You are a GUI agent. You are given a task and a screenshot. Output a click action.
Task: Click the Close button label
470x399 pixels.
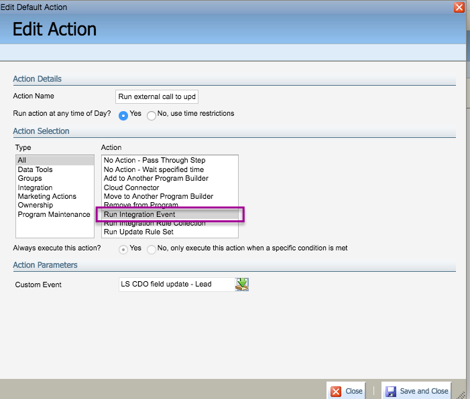[x=354, y=391]
